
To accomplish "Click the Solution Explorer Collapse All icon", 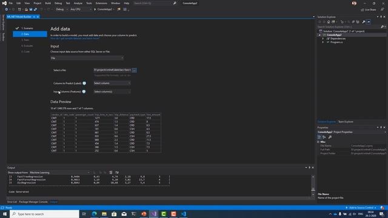I will [x=353, y=22].
